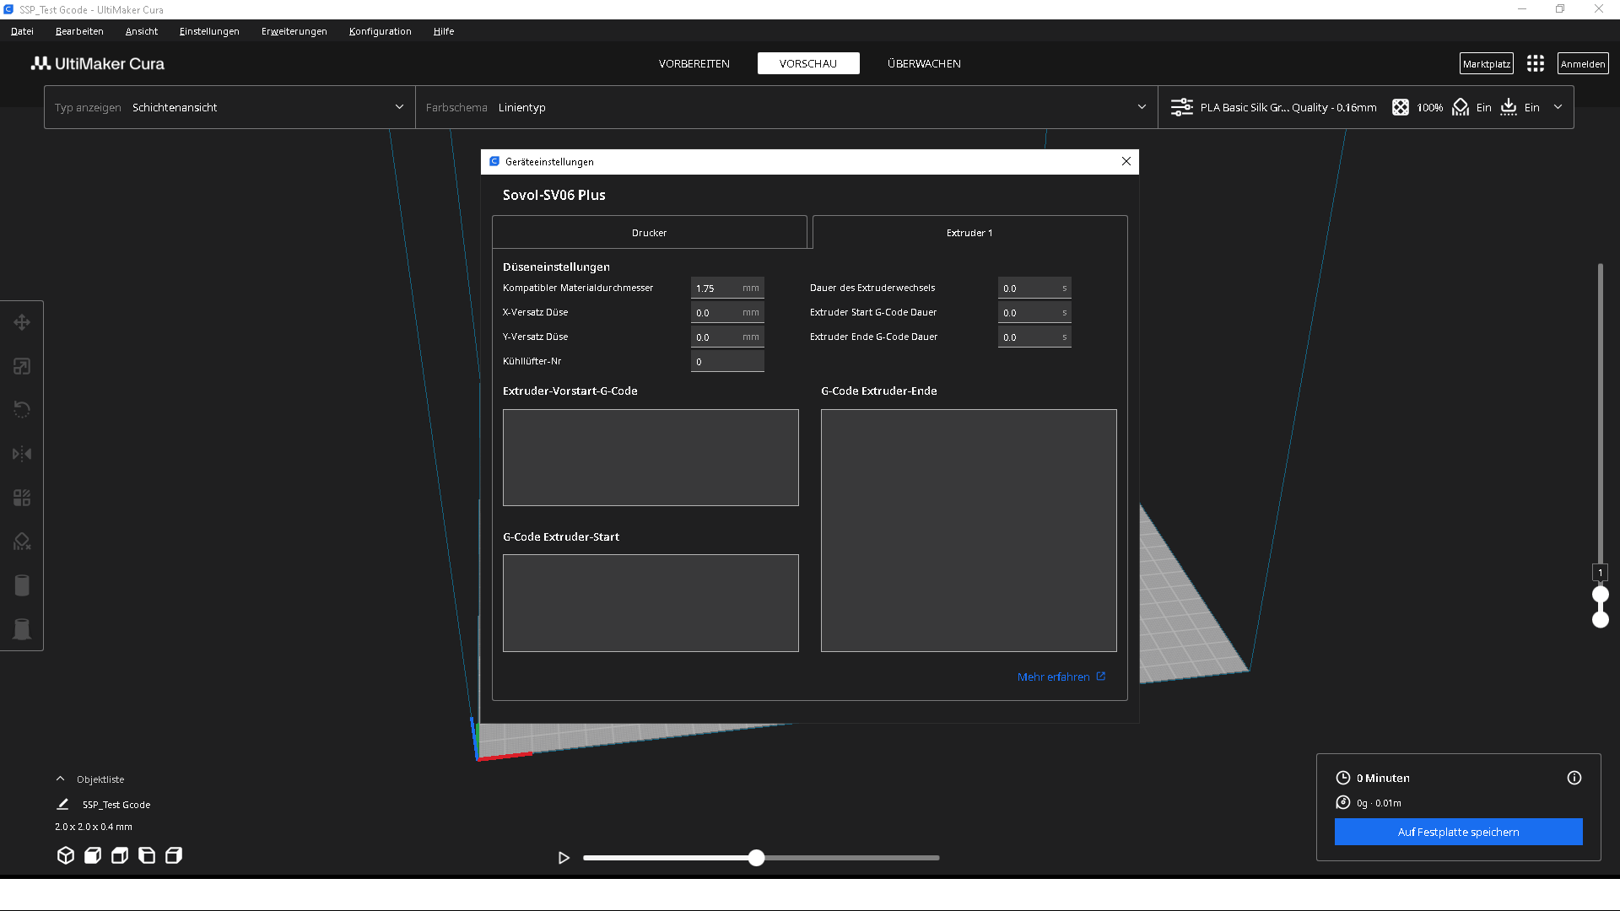Open the Erweiterungen menu
Screen dimensions: 1620x911
coord(294,31)
